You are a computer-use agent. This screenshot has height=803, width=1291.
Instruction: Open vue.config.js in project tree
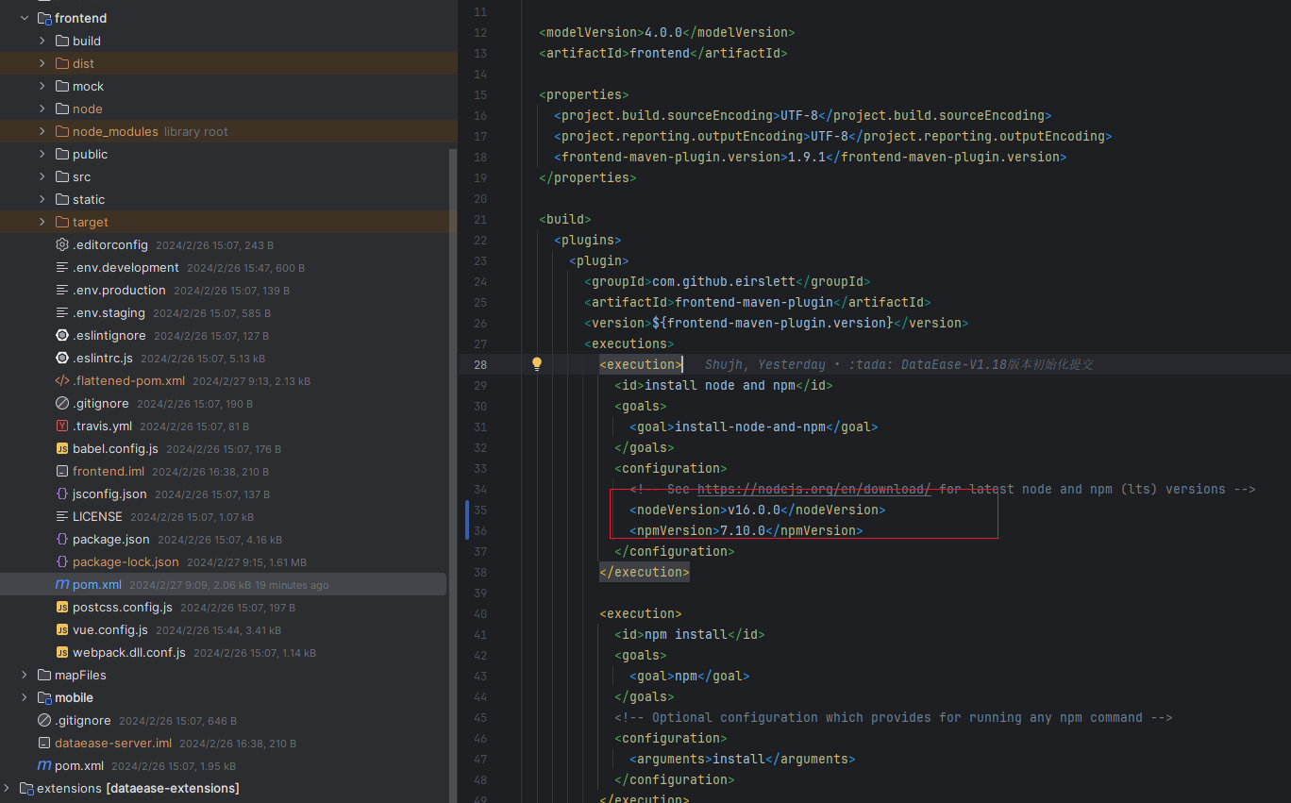(x=109, y=629)
